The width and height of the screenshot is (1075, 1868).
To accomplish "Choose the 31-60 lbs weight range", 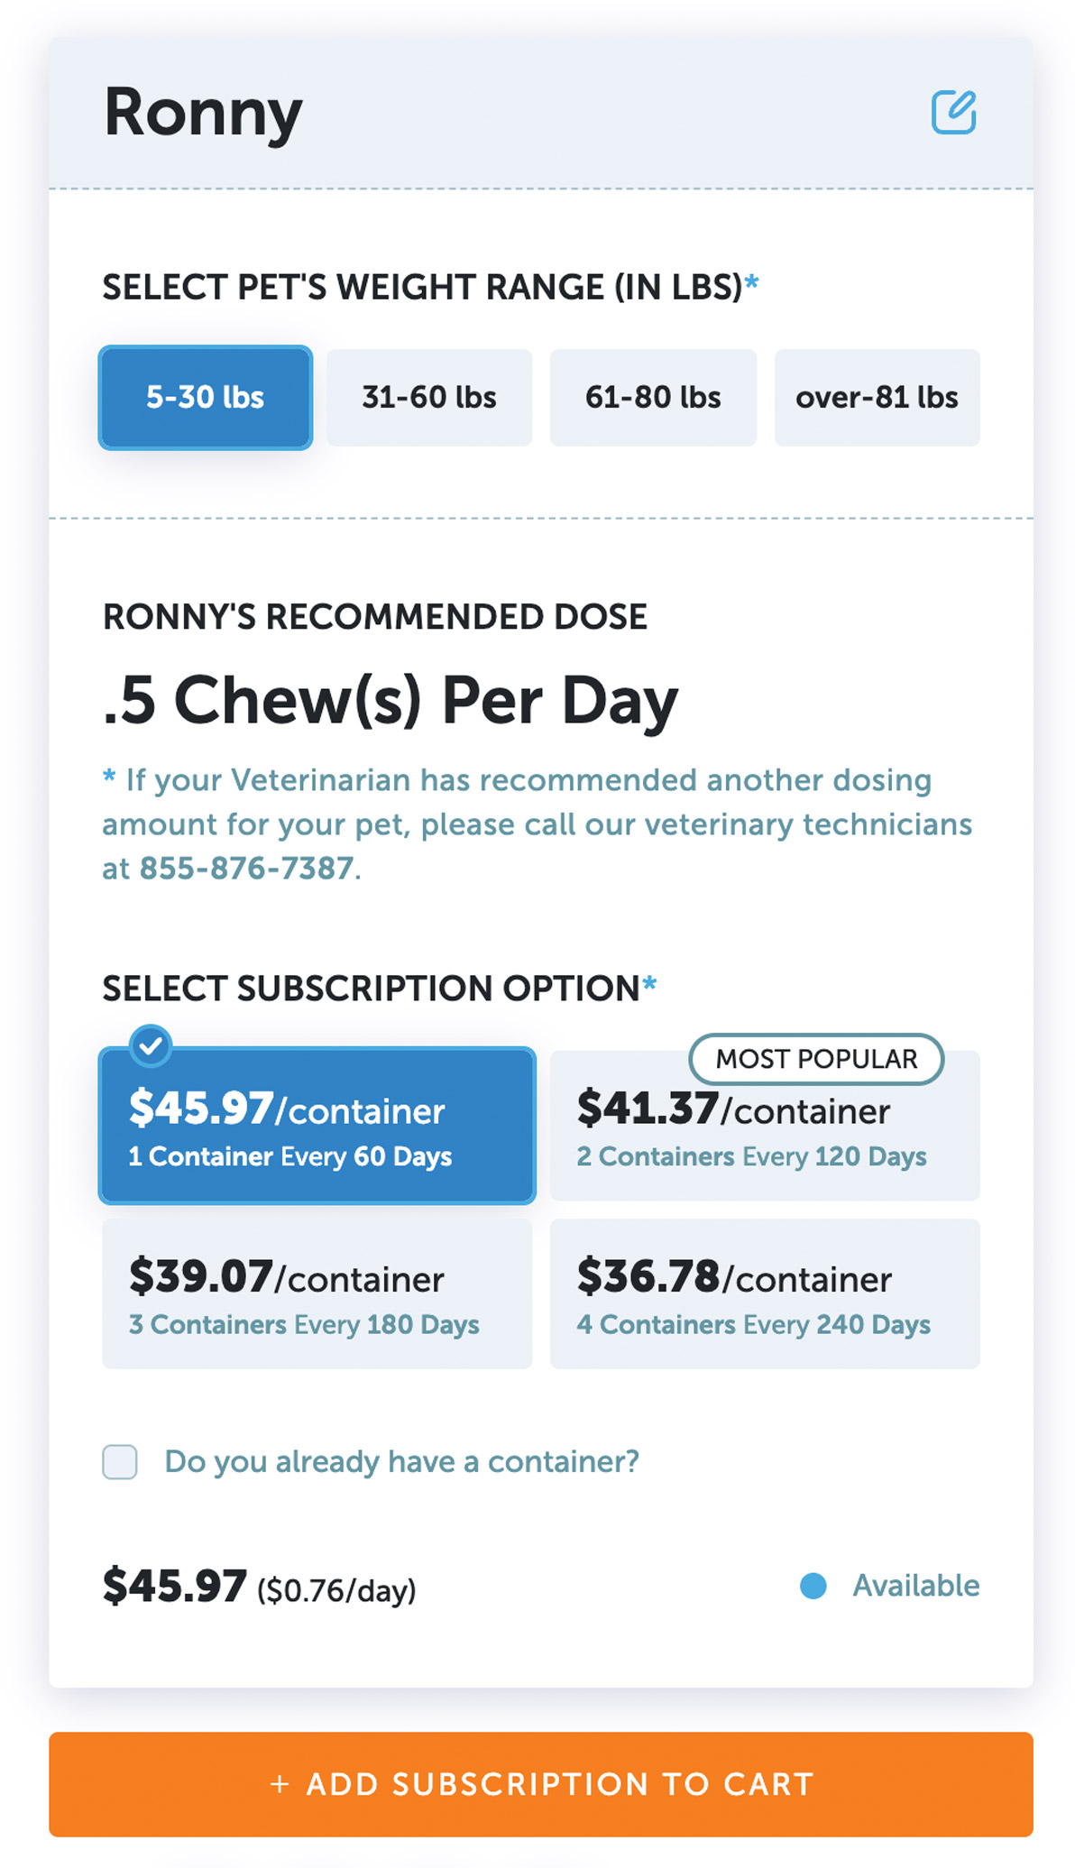I will click(429, 398).
